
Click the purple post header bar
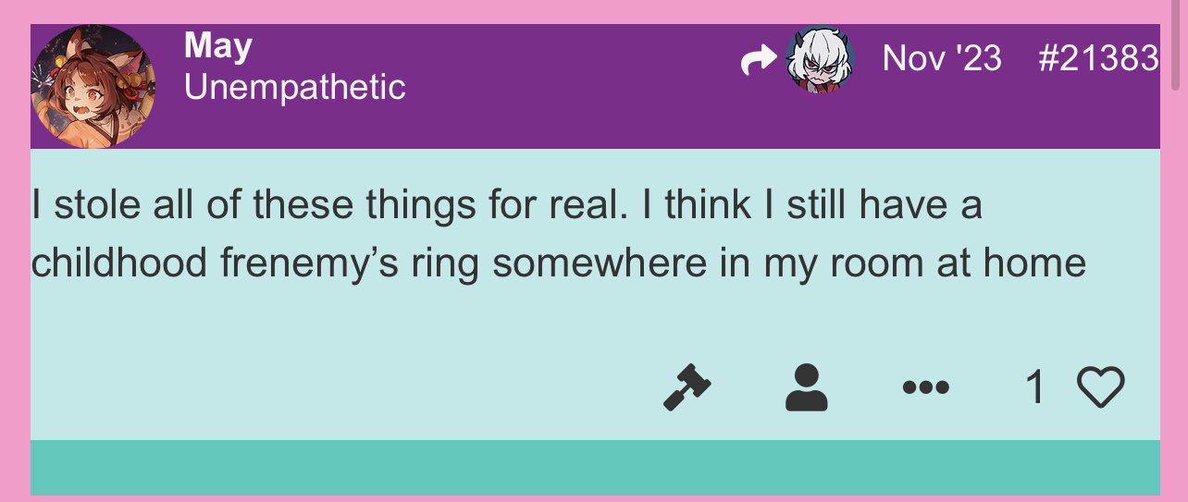(x=595, y=87)
